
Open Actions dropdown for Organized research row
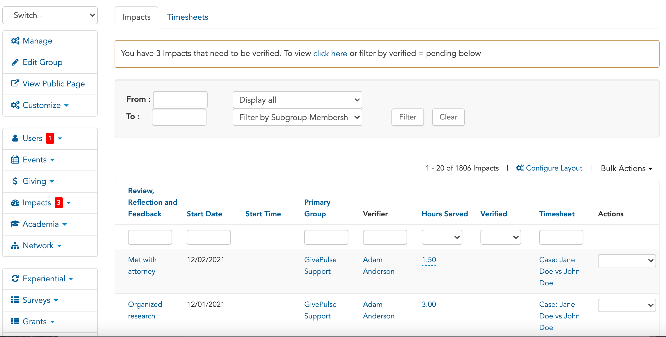click(x=627, y=305)
